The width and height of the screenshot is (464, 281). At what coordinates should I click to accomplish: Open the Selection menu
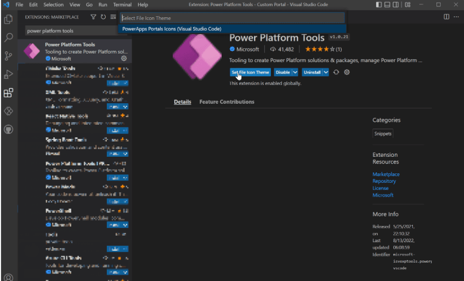tap(53, 4)
